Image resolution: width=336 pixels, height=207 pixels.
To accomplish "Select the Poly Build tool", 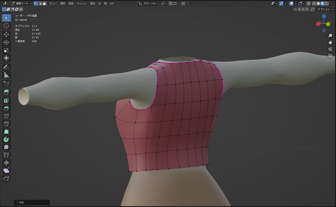I will [6, 132].
